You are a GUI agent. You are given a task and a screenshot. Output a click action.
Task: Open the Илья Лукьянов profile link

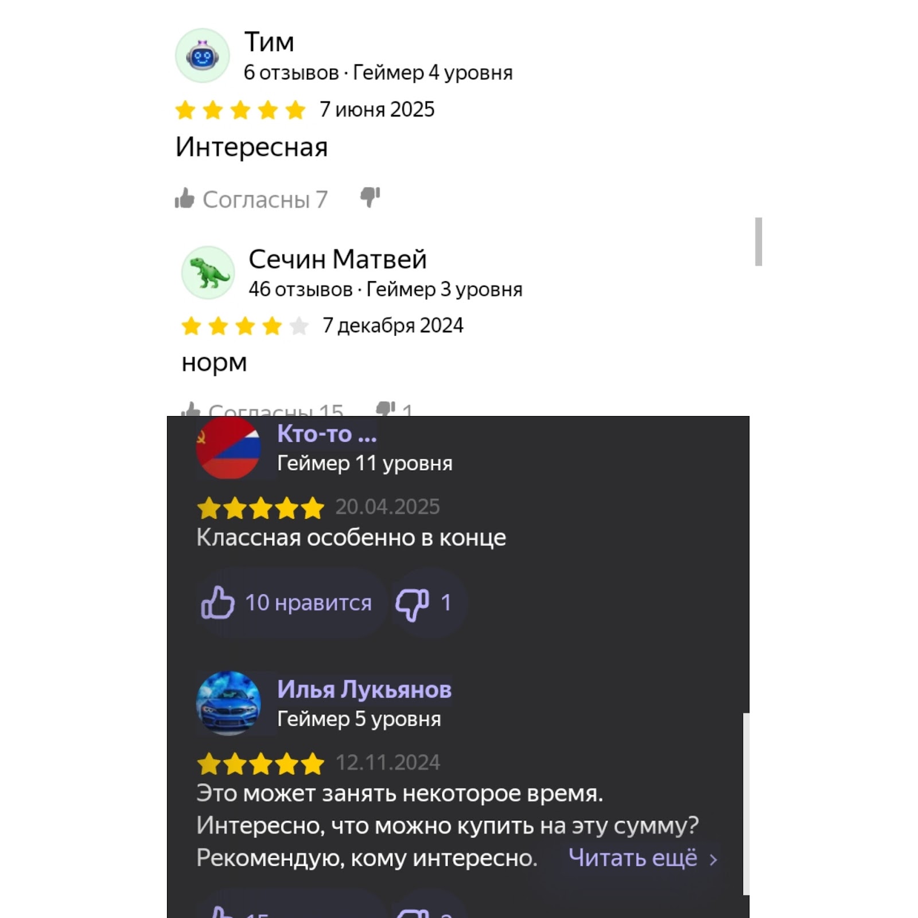tap(364, 689)
